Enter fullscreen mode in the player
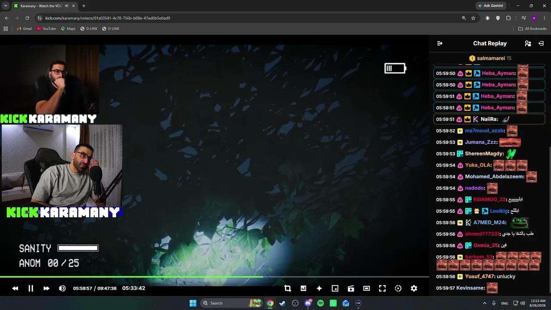Image resolution: width=551 pixels, height=310 pixels. point(382,288)
